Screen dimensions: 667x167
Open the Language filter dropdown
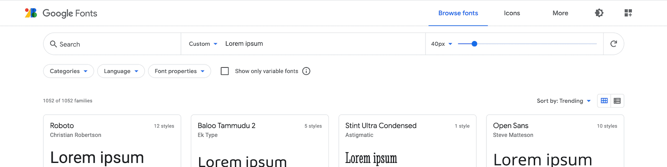click(x=121, y=71)
